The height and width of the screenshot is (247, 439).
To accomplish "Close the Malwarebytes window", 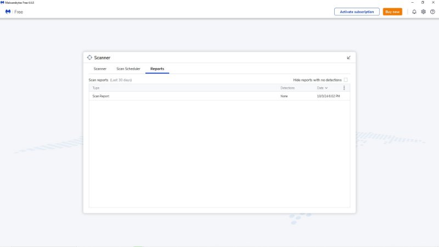I will 433,3.
